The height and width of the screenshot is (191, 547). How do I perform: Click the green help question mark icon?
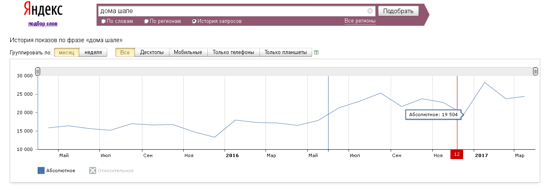[316, 52]
